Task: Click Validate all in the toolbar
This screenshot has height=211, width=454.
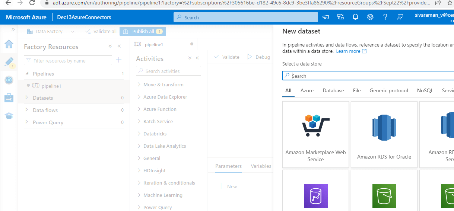Action: pos(101,32)
